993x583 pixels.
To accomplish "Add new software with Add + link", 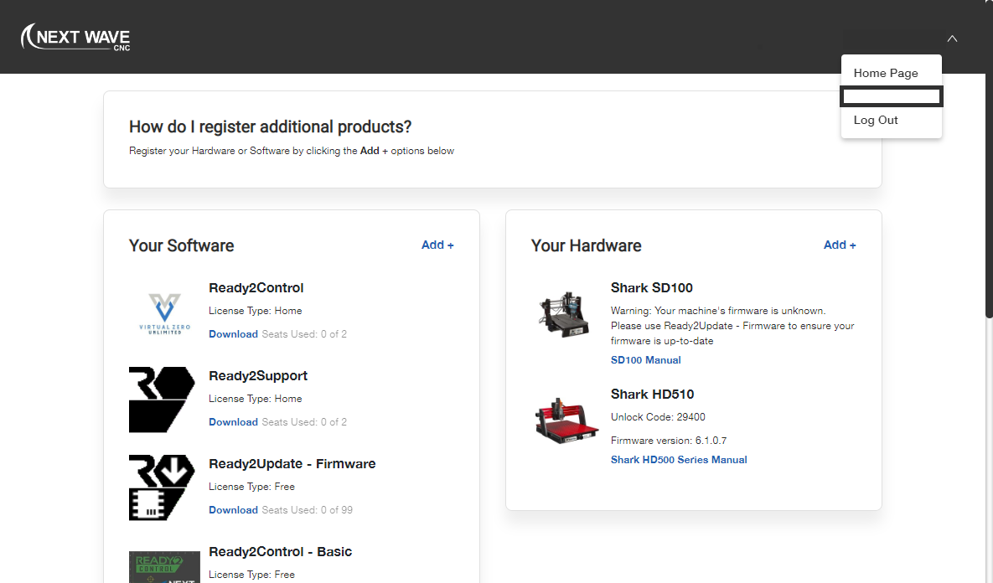I will 437,245.
